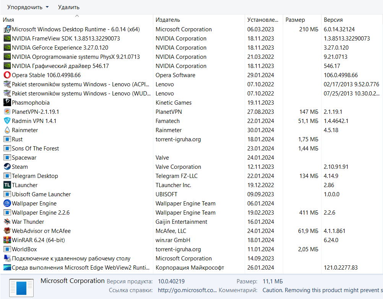Image resolution: width=383 pixels, height=299 pixels.
Task: Select NVIDIA GeForce Experience 3.27.0.120 entry
Action: click(x=60, y=48)
